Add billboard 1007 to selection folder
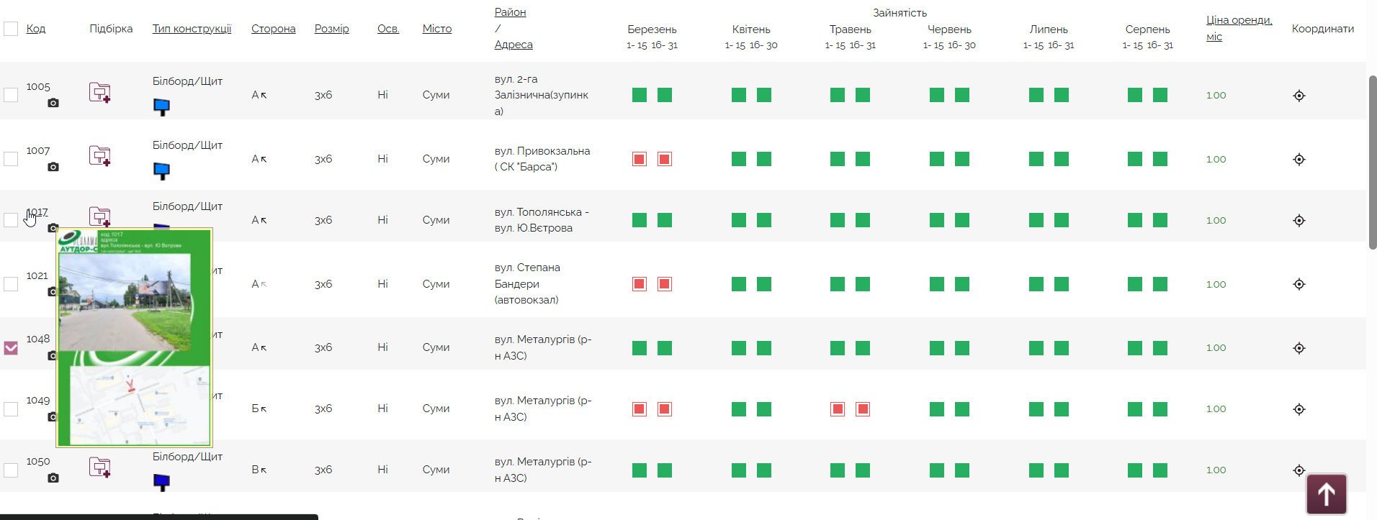 100,156
